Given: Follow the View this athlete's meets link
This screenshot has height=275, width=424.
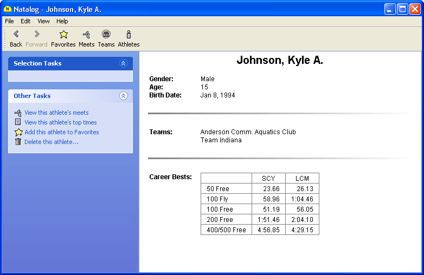Looking at the screenshot, I should click(56, 113).
